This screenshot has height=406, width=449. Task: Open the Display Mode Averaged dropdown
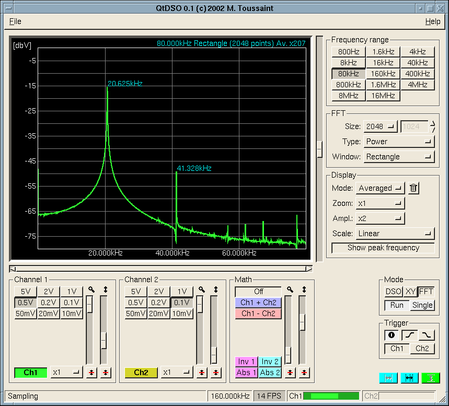pos(380,188)
